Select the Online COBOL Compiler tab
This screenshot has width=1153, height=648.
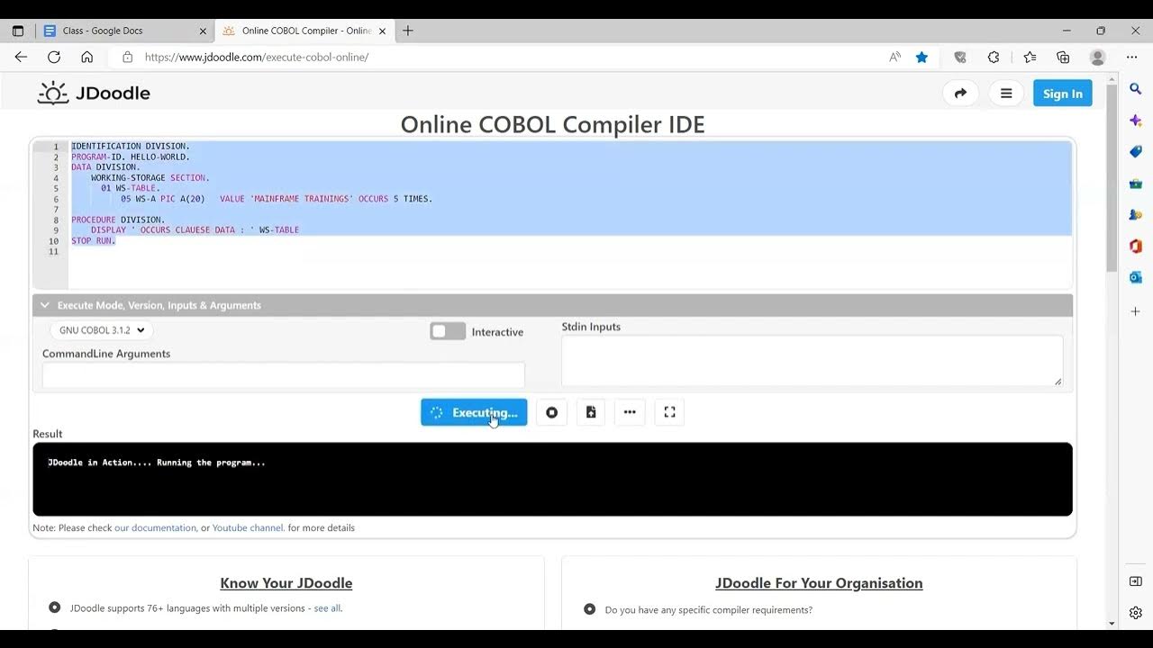click(306, 31)
